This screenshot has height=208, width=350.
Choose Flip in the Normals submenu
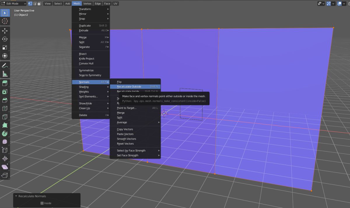135,82
